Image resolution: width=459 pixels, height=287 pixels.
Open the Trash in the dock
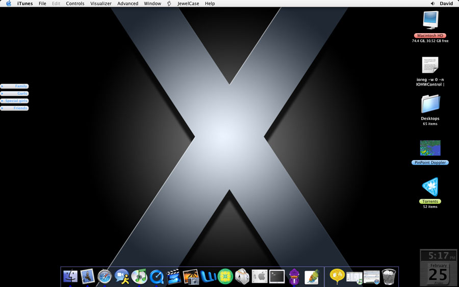pos(389,277)
